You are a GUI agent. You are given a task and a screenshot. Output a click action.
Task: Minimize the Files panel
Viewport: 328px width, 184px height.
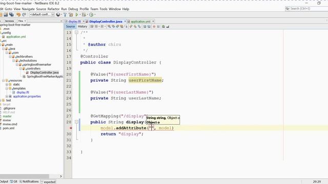pos(61,21)
